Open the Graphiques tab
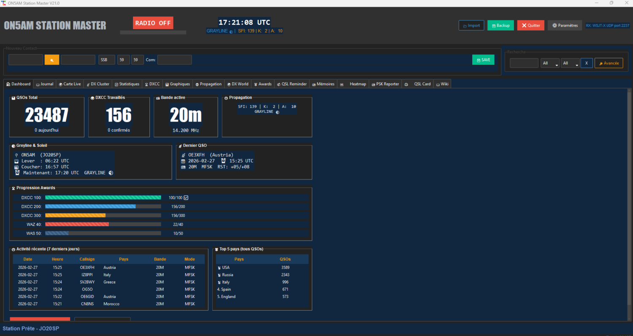The height and width of the screenshot is (336, 633). click(x=177, y=84)
